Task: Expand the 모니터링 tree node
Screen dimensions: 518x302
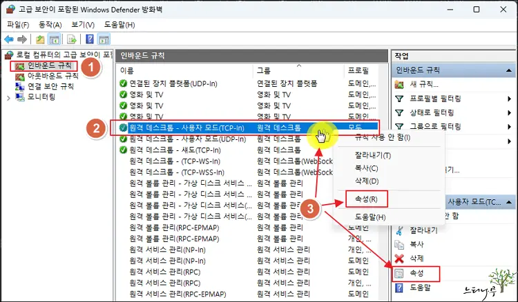Action: [x=8, y=98]
